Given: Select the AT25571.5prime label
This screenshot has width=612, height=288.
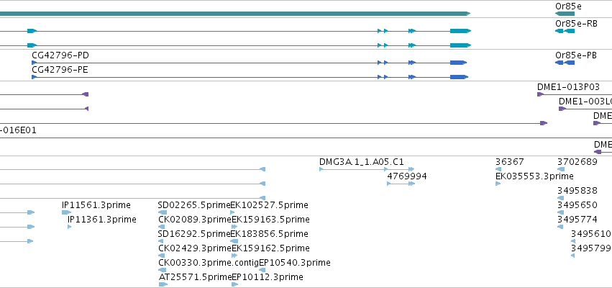Looking at the screenshot, I should pos(196,277).
